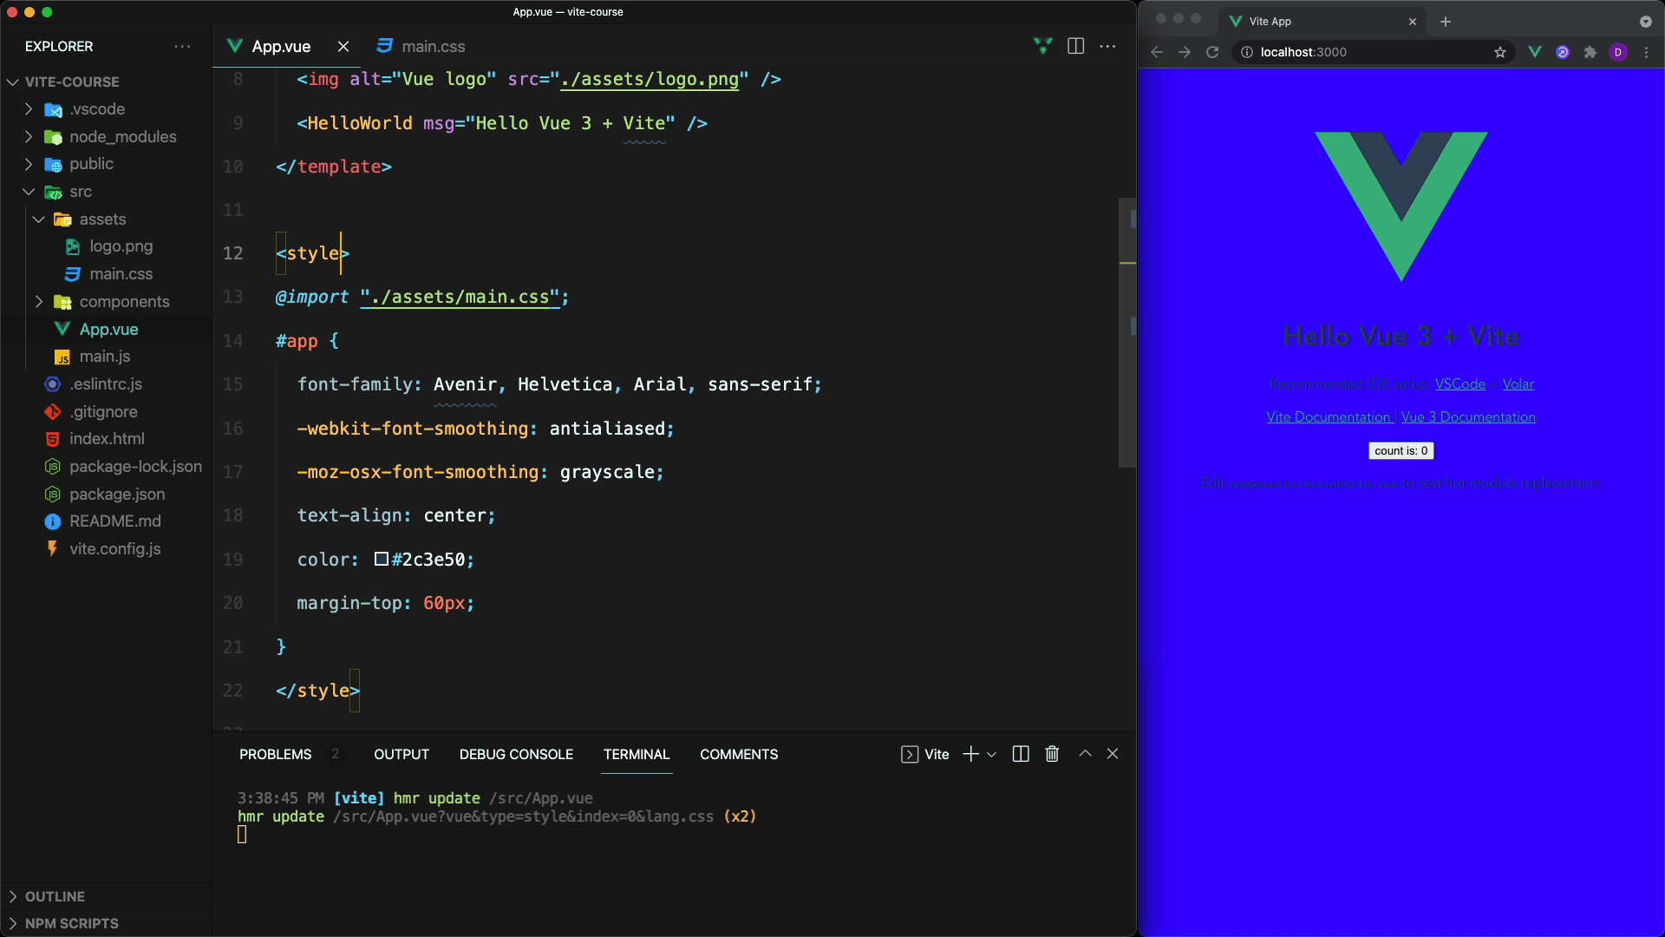The height and width of the screenshot is (937, 1665).
Task: Open logo.png in the explorer
Action: pyautogui.click(x=121, y=246)
